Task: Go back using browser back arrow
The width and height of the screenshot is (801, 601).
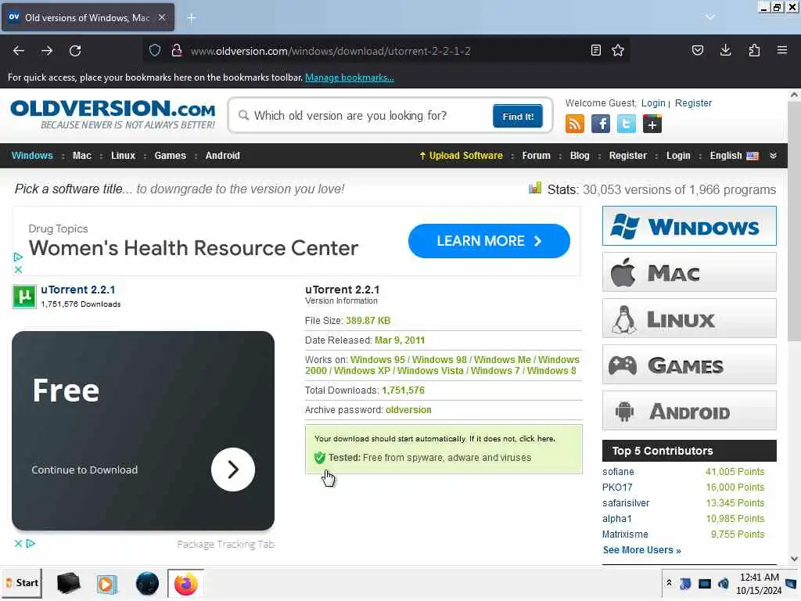Action: (x=19, y=51)
